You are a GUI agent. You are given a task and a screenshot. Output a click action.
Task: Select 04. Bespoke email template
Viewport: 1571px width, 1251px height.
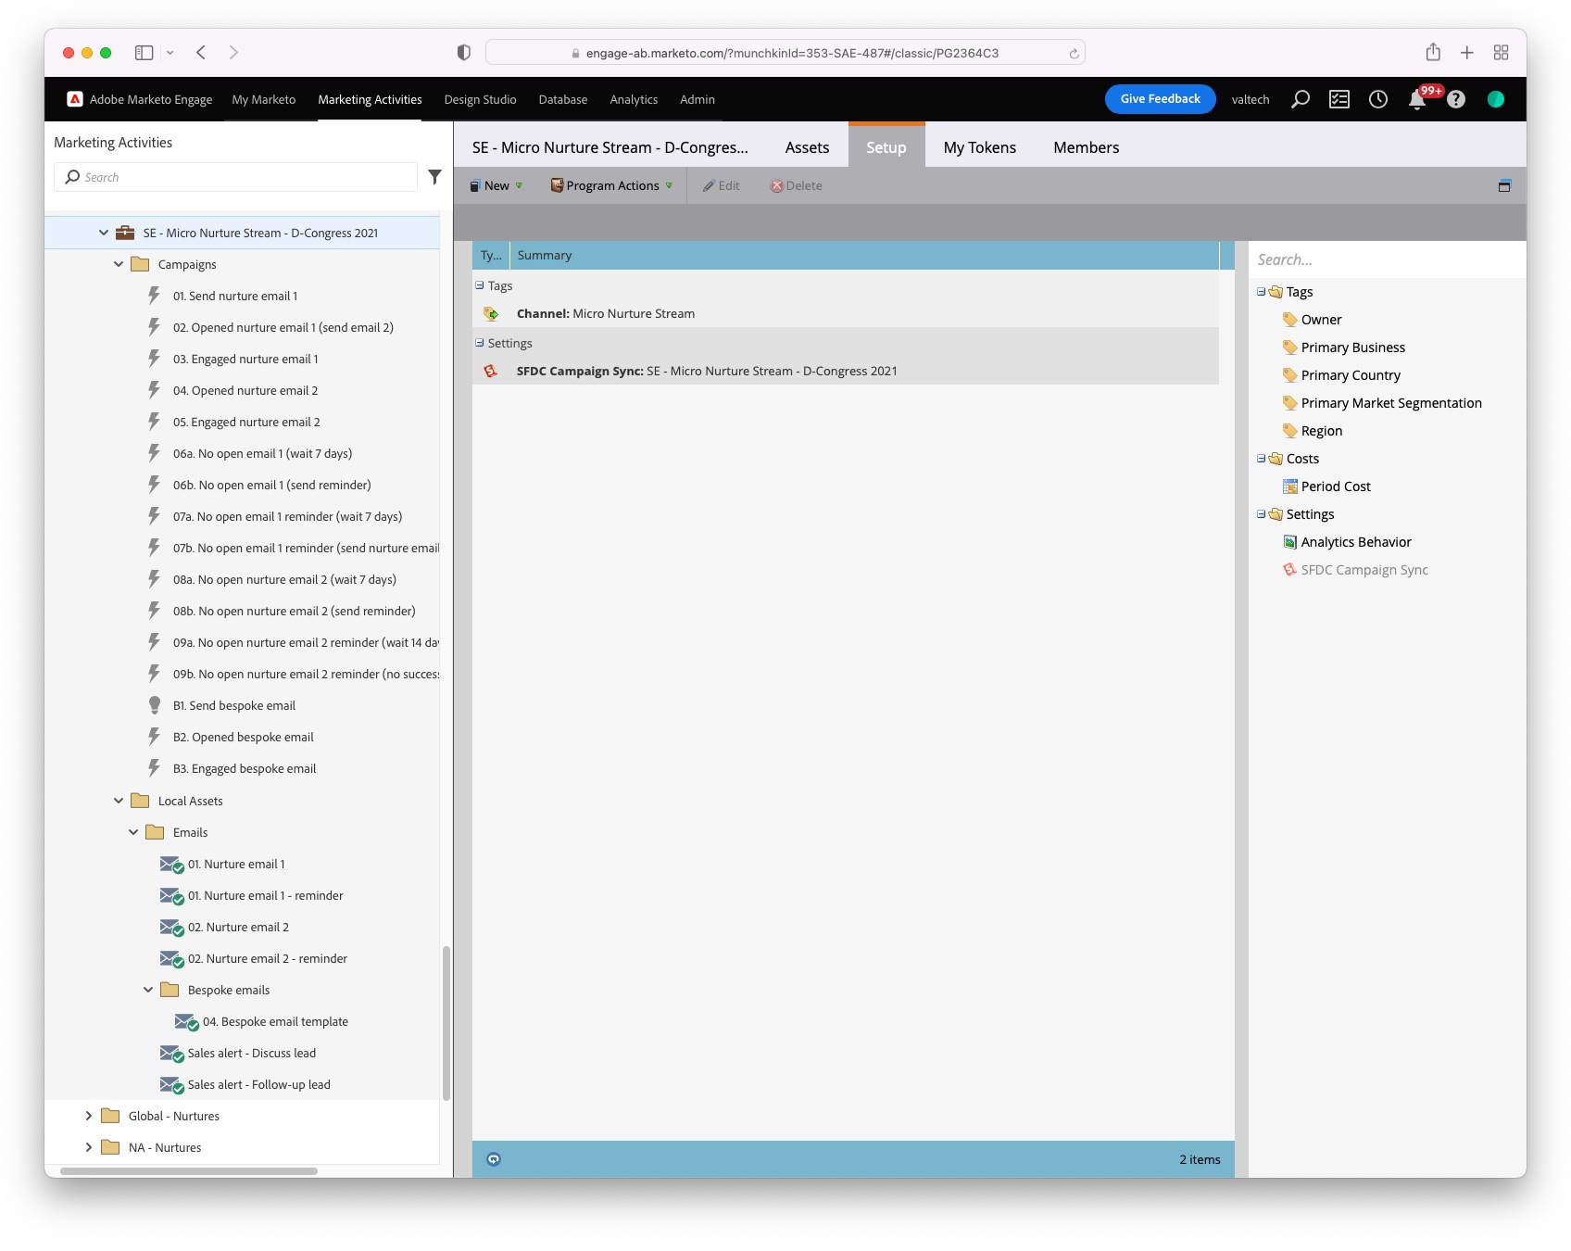pos(275,1021)
